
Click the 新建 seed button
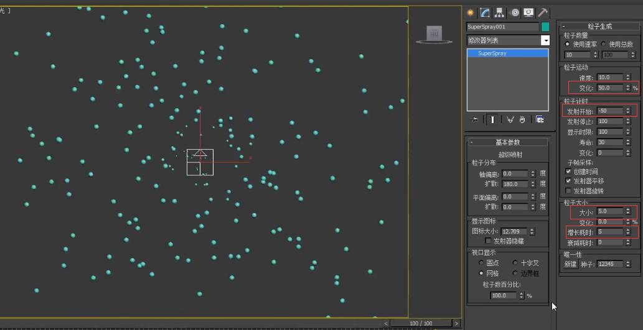point(570,264)
